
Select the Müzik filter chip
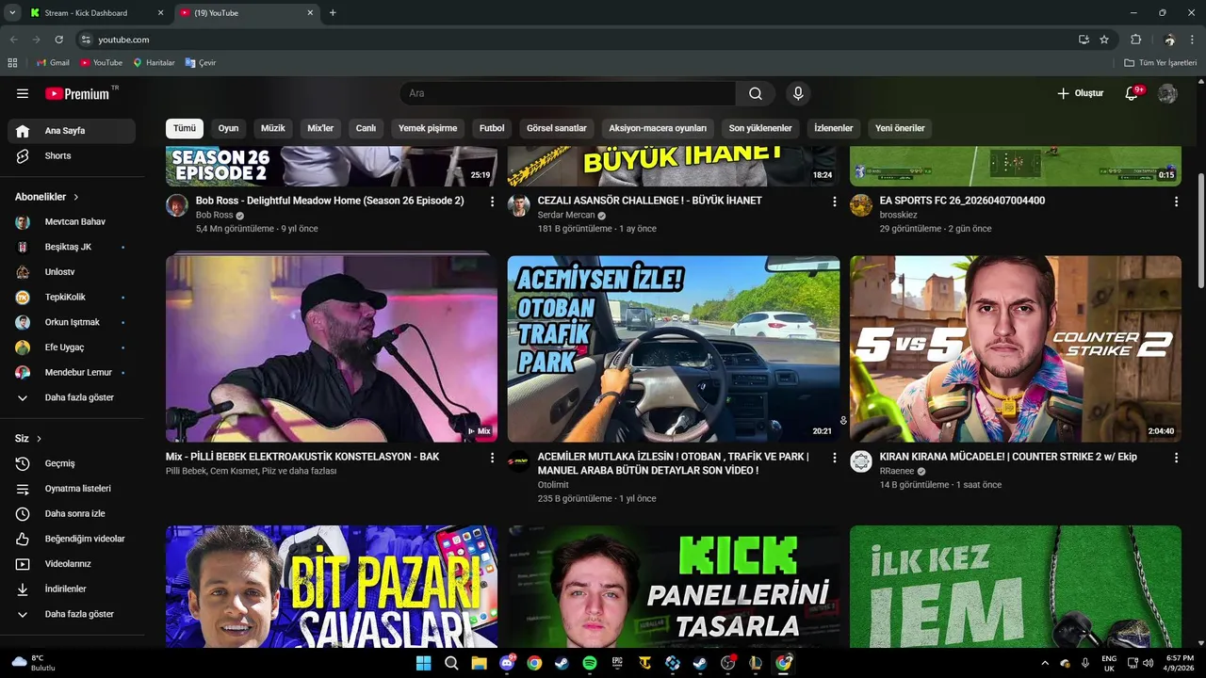click(x=273, y=128)
